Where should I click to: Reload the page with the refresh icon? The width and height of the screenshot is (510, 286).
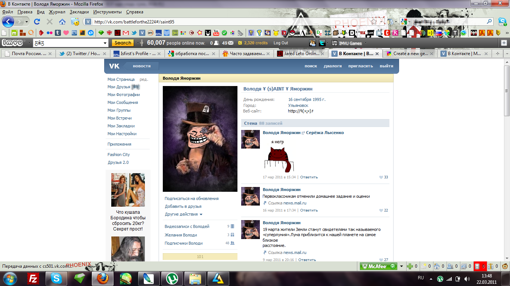[37, 22]
